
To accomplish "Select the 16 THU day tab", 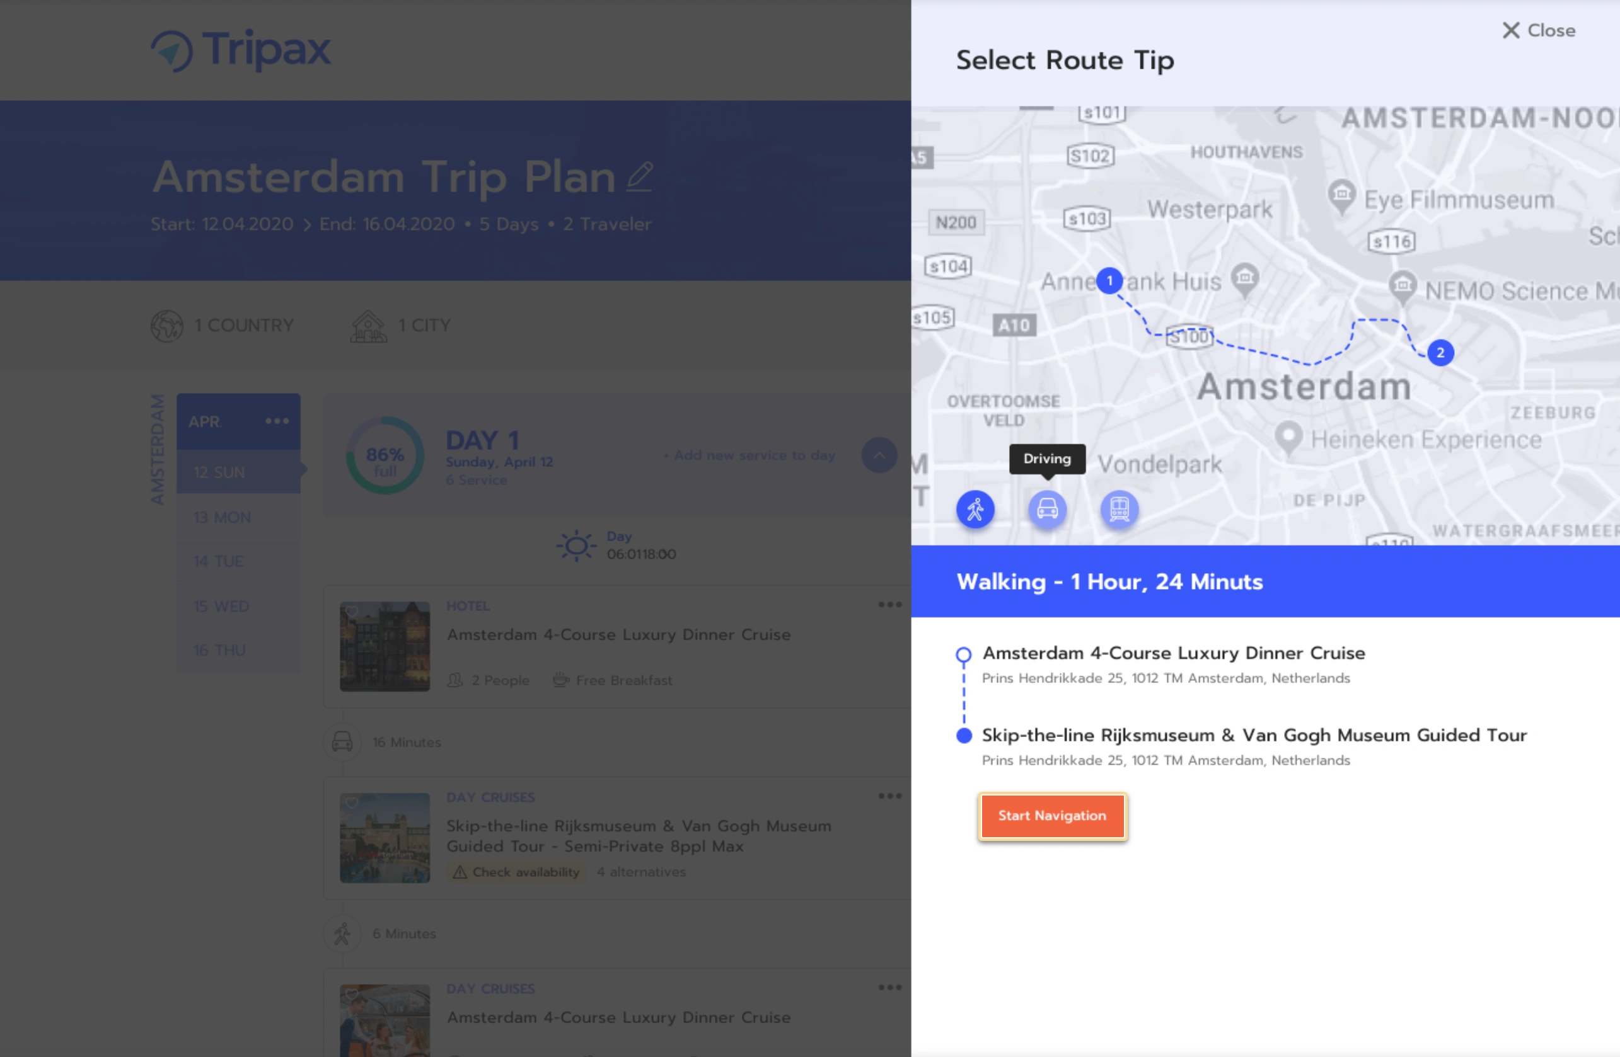I will 238,650.
